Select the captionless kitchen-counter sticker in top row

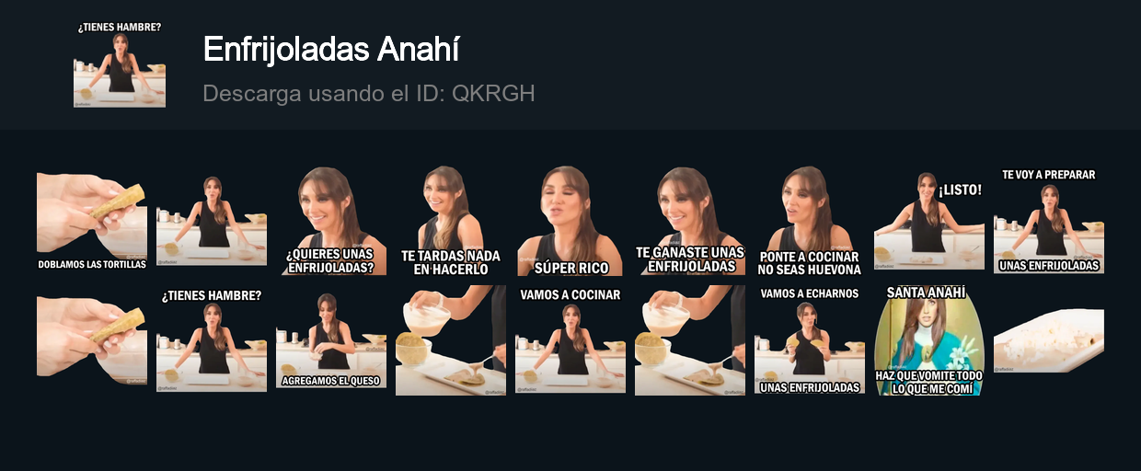pos(212,221)
